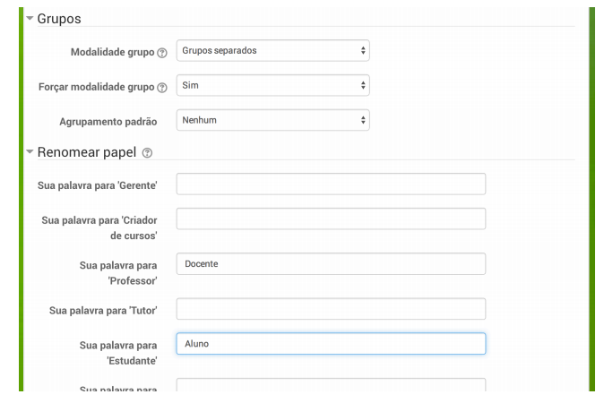
Task: Click the Renomear papel section heading
Action: coord(86,152)
